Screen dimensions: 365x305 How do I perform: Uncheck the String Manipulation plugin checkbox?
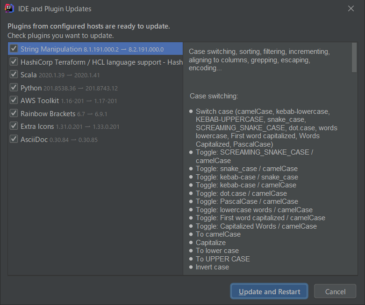click(x=14, y=49)
